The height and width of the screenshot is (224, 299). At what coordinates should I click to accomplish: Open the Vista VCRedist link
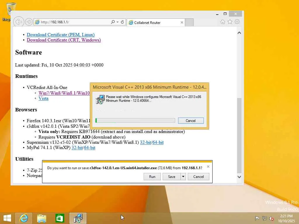[x=44, y=98]
